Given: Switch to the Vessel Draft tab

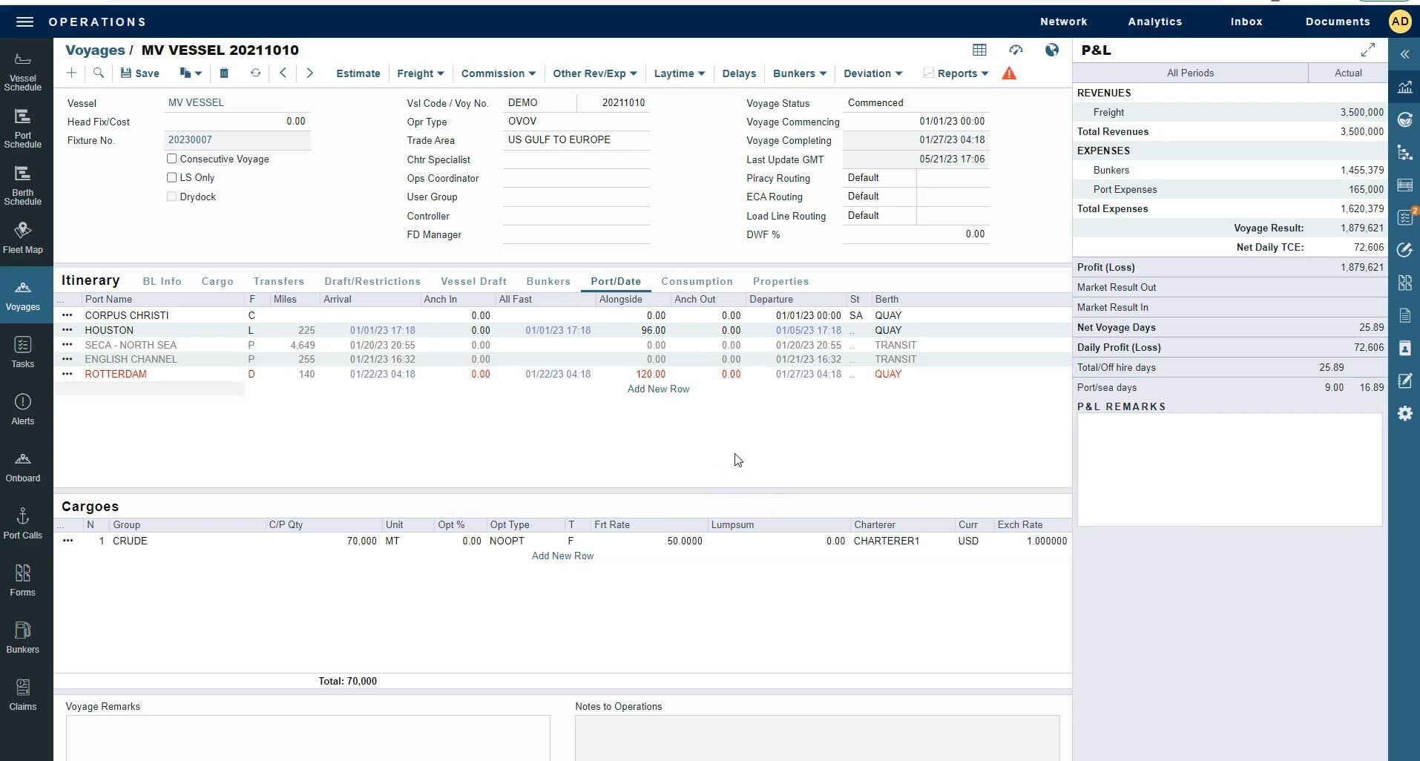Looking at the screenshot, I should pos(473,281).
